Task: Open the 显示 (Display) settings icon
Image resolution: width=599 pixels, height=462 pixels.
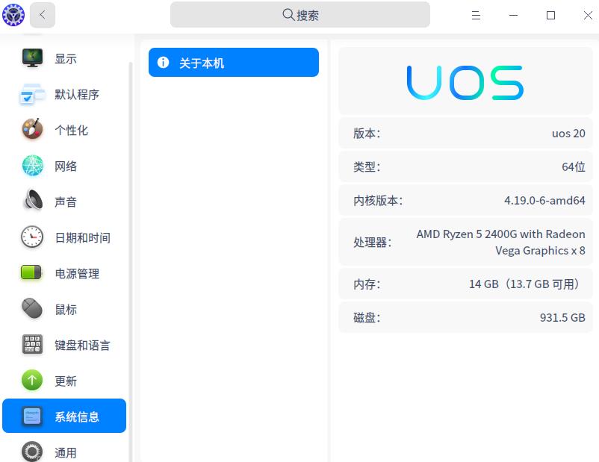Action: point(32,58)
